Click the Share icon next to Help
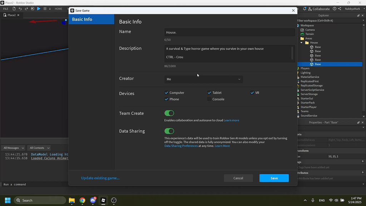The image size is (366, 206). pos(340,9)
